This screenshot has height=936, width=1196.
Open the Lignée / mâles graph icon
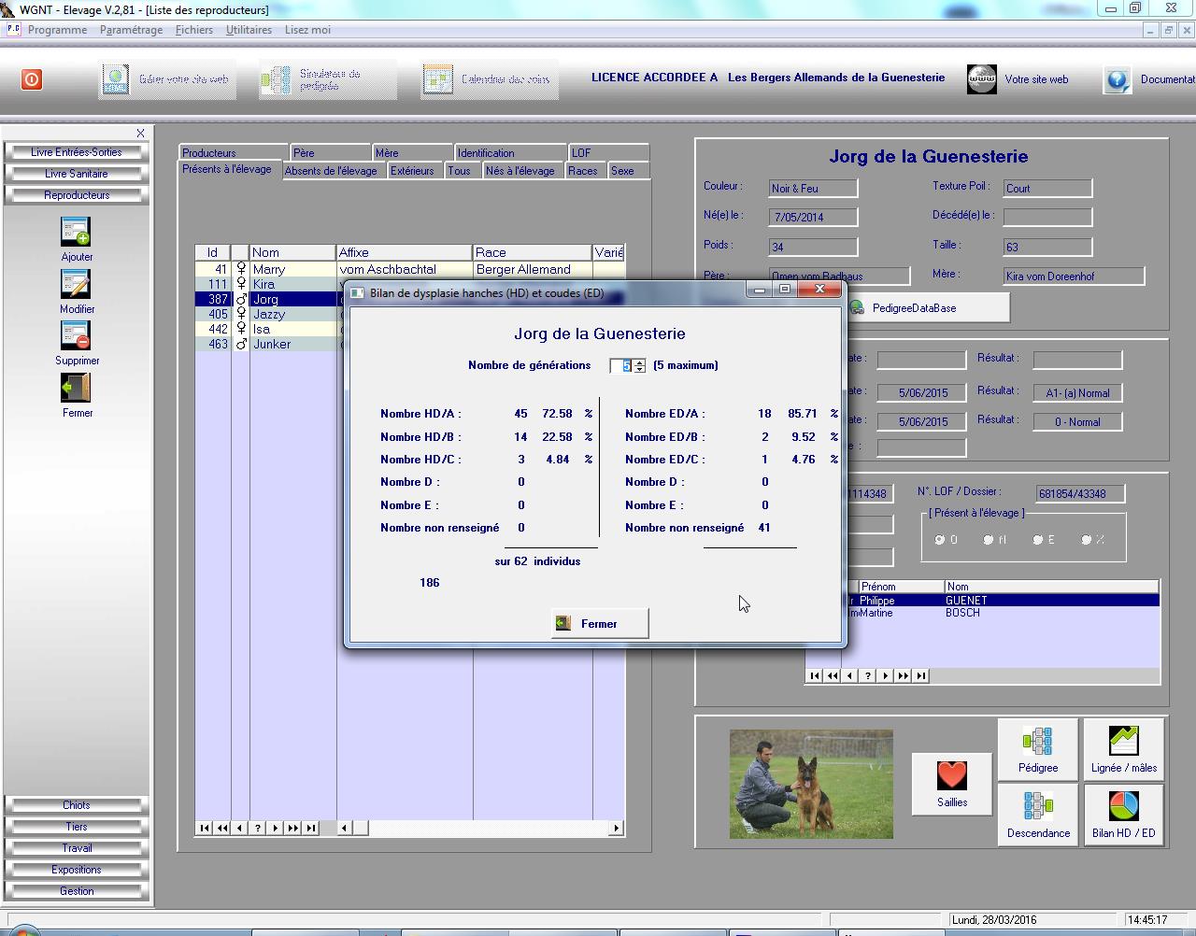[1123, 743]
